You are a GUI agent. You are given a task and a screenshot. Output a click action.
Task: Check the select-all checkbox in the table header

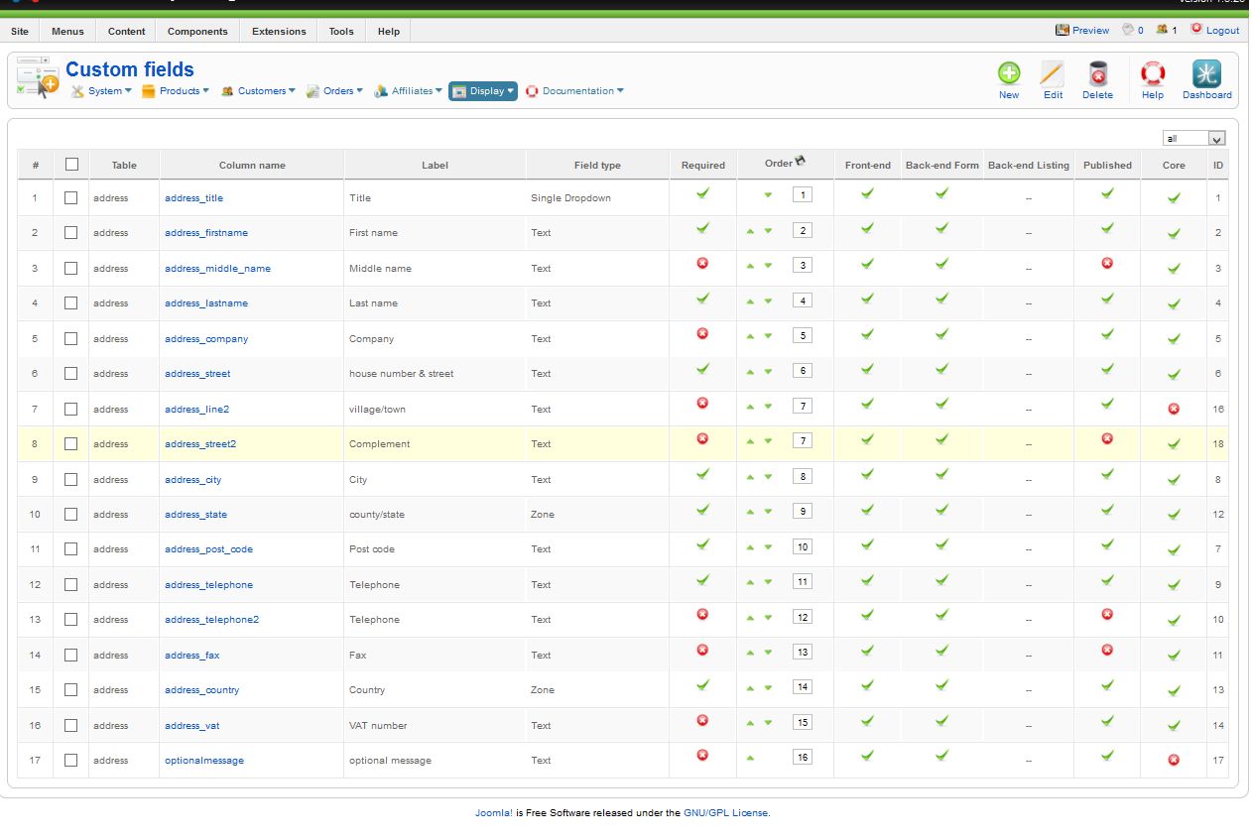[x=71, y=165]
